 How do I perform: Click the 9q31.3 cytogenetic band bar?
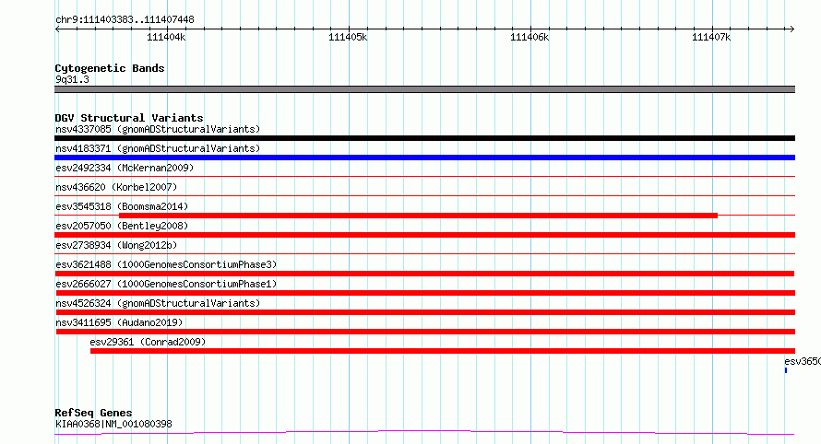tap(424, 89)
